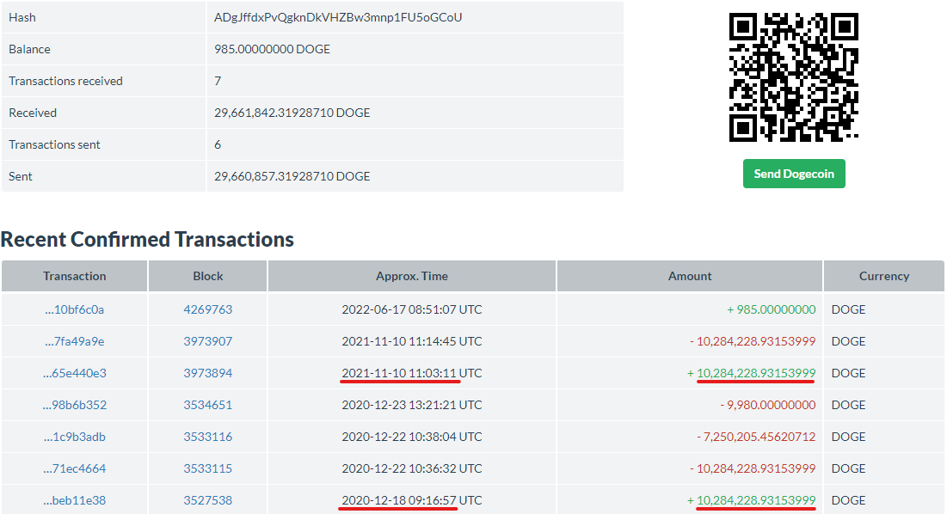Image resolution: width=947 pixels, height=514 pixels.
Task: Click the amount - 7,250,205.45620712
Action: point(756,437)
